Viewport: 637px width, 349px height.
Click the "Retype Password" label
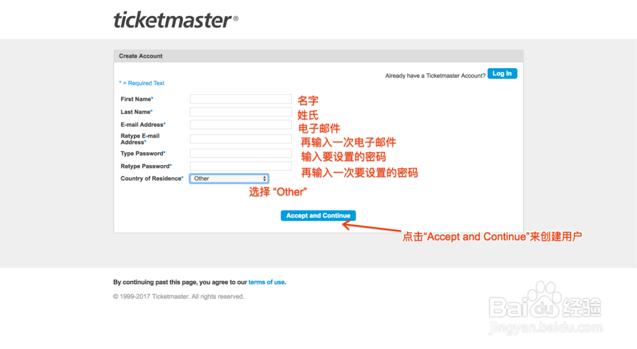[147, 166]
